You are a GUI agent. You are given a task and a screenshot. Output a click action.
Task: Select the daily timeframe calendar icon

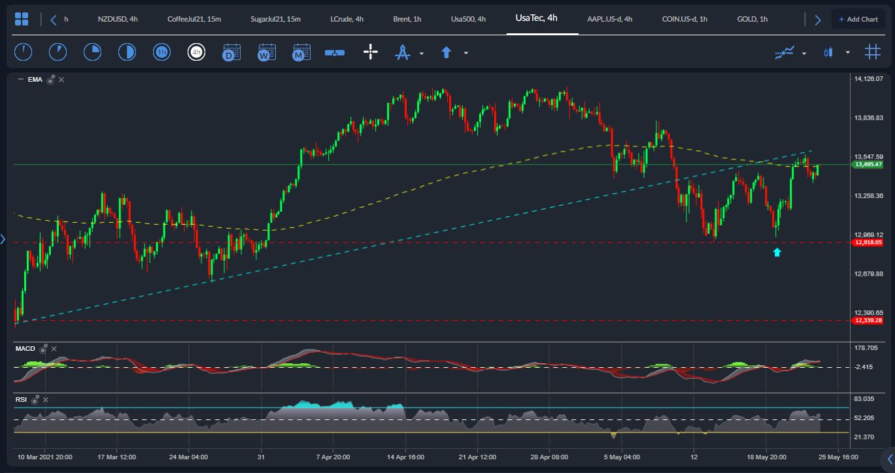(x=231, y=52)
